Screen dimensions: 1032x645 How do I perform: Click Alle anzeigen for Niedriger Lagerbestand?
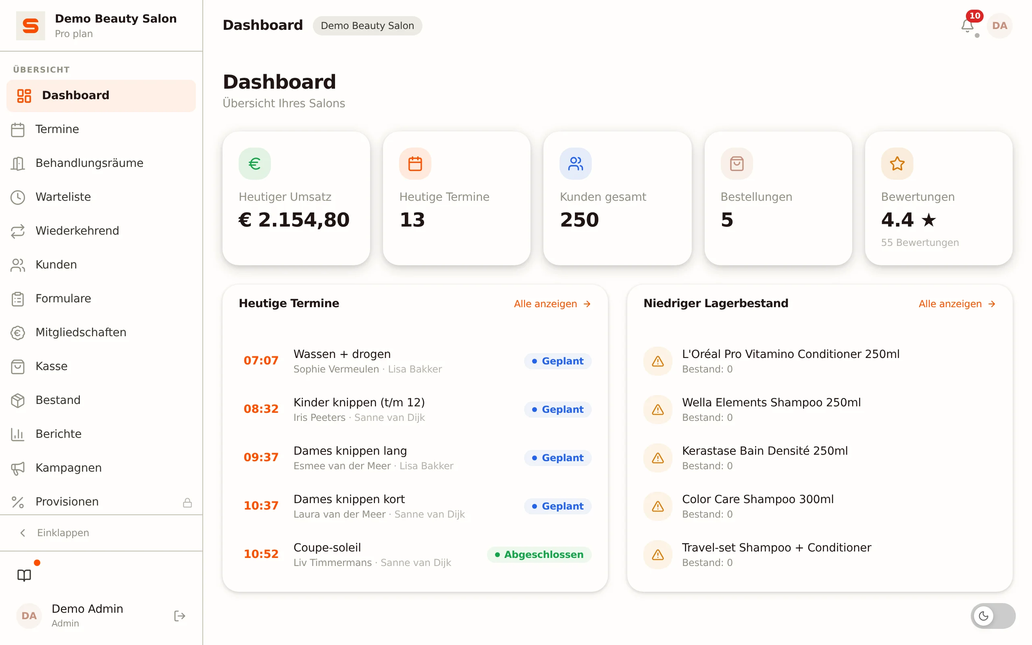(957, 304)
